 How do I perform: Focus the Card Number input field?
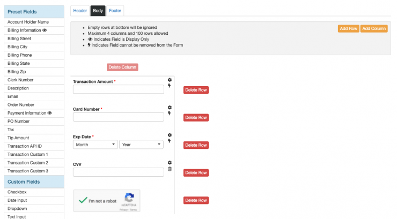pos(119,117)
